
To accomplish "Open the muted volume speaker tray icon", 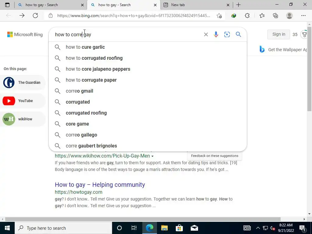I will (272, 228).
